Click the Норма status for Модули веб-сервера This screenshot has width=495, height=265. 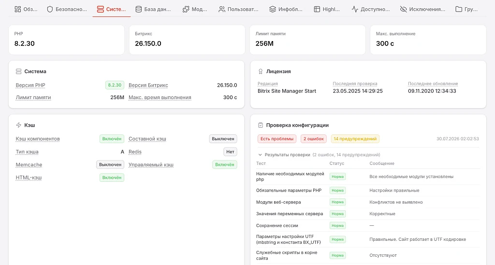[337, 202]
